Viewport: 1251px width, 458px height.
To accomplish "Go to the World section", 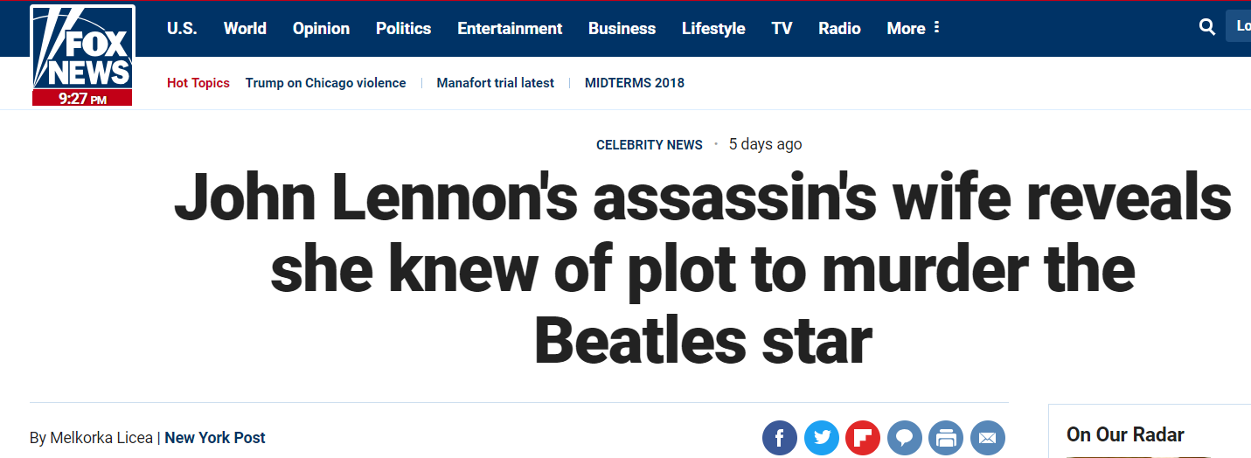I will [245, 28].
